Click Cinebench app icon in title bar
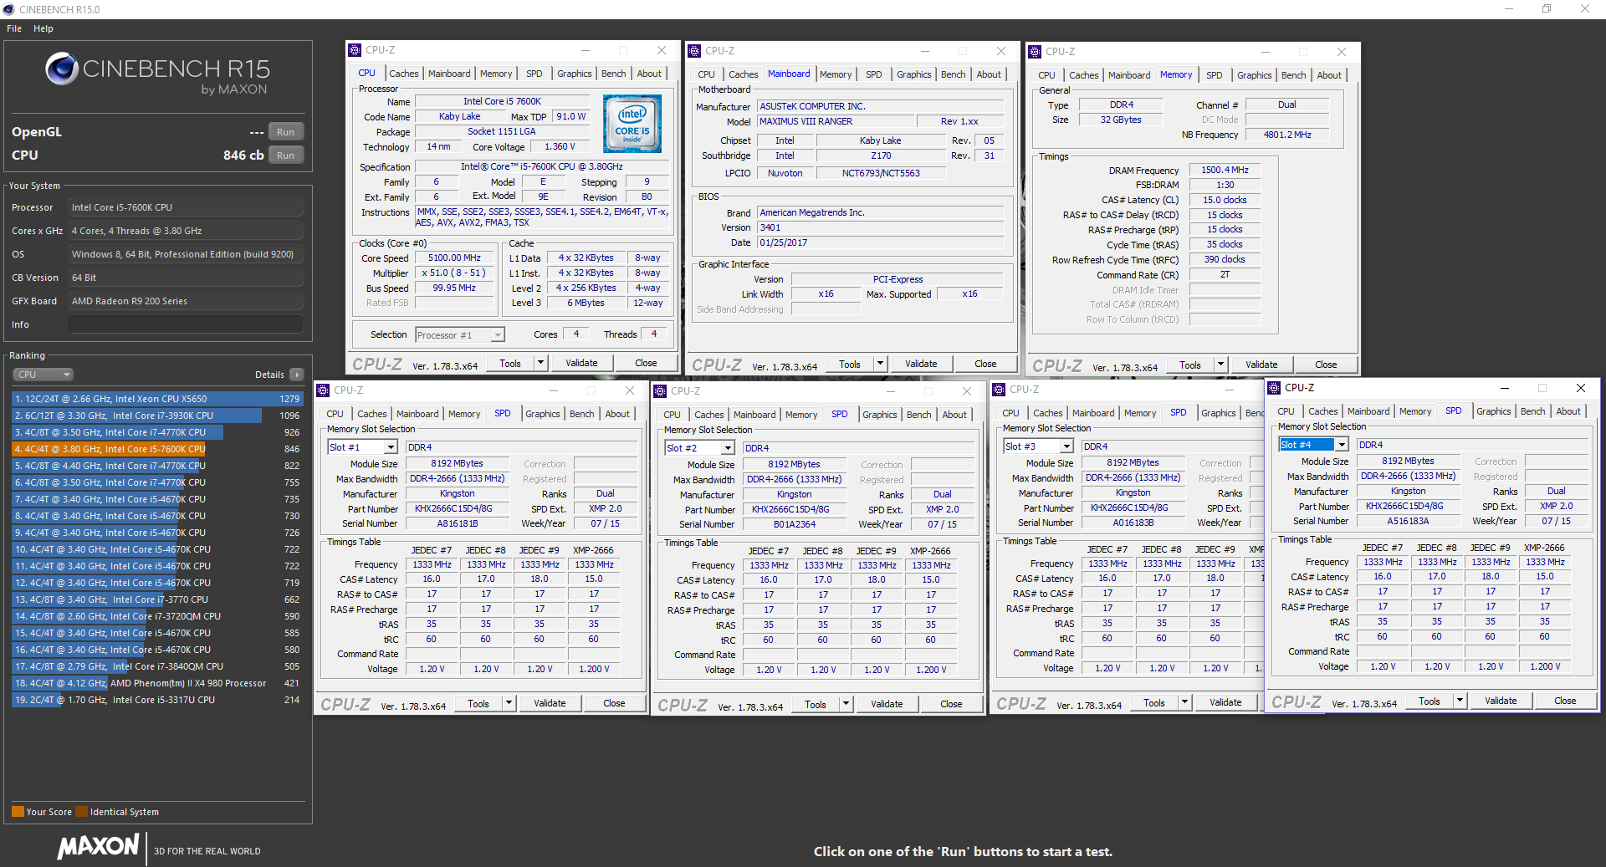The width and height of the screenshot is (1606, 867). (x=9, y=9)
